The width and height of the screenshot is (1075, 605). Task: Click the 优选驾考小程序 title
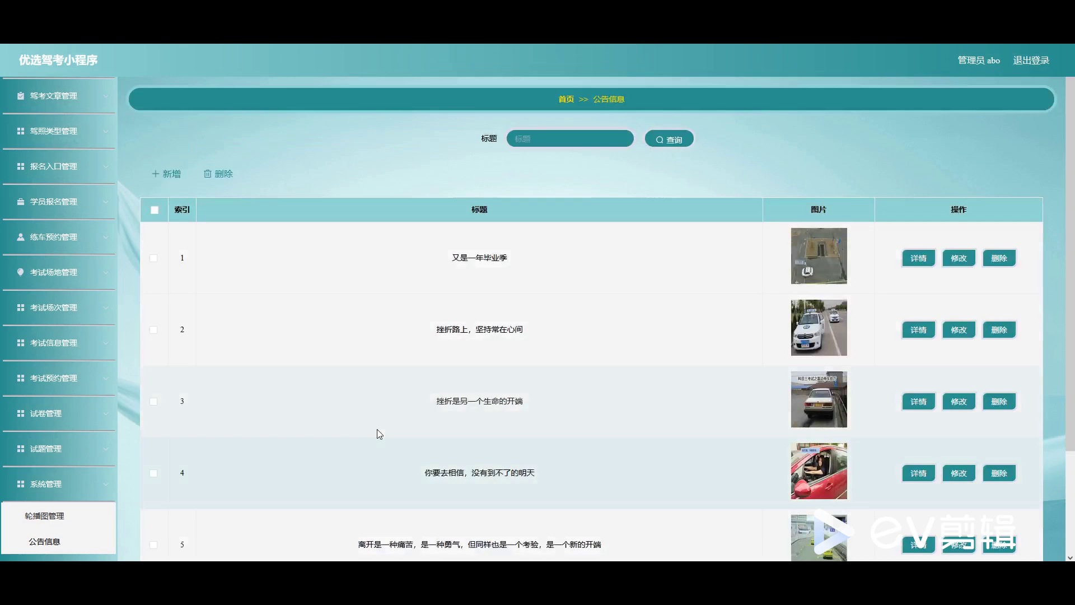tap(58, 60)
